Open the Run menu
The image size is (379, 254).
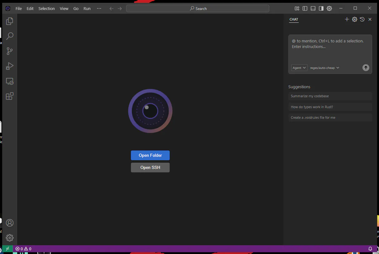pyautogui.click(x=87, y=8)
